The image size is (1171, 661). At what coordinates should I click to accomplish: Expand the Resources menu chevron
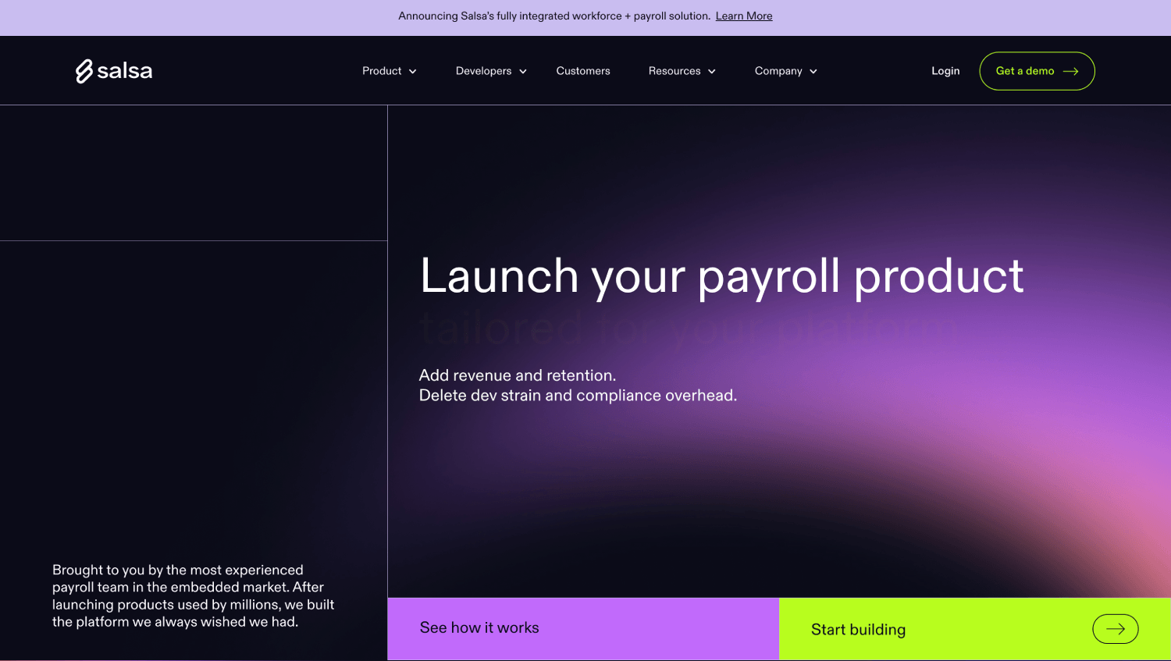[712, 72]
